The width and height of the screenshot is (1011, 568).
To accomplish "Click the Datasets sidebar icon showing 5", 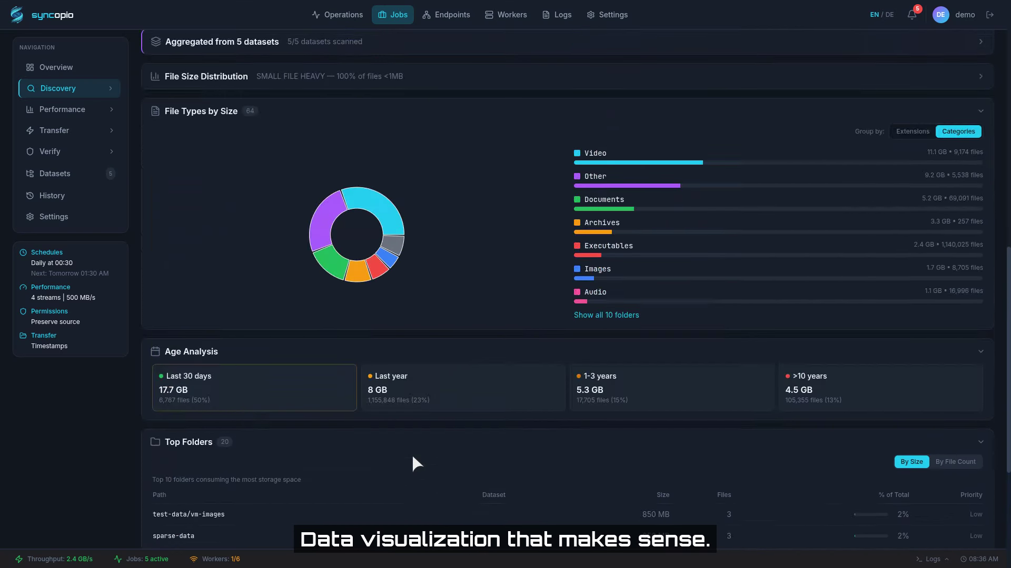I will 31,174.
